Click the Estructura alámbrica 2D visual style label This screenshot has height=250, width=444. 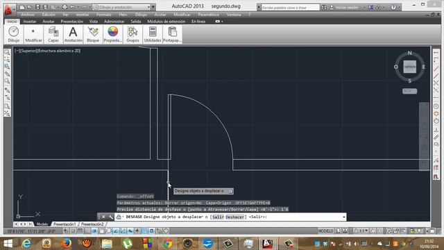click(x=59, y=51)
